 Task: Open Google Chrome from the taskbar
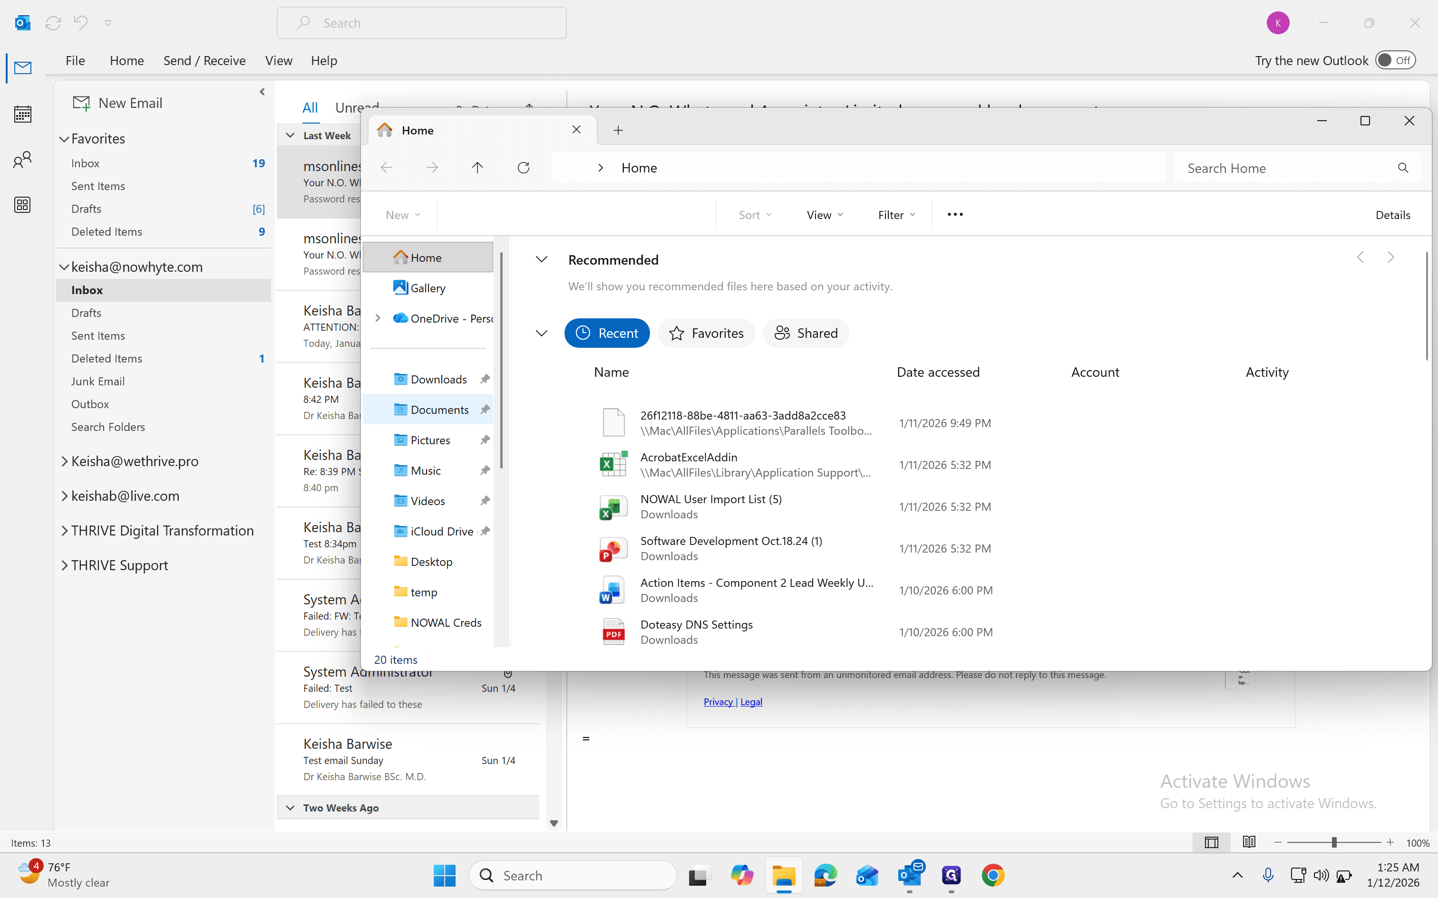992,875
